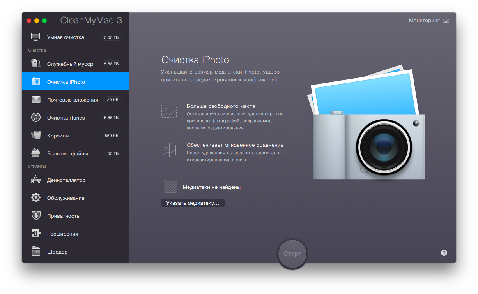
Task: Switch to Умная очистка section
Action: [66, 37]
